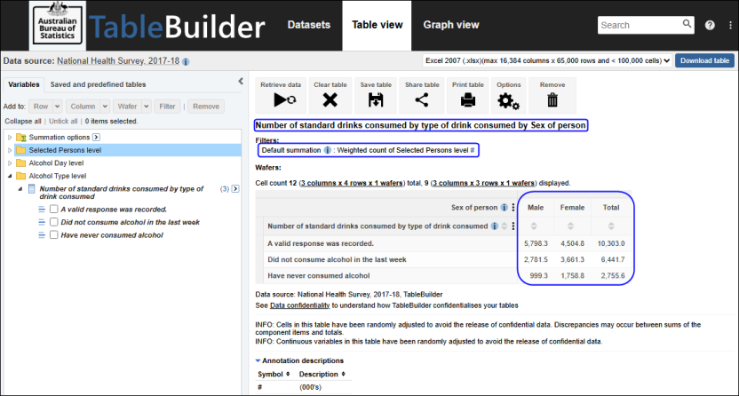
Task: Check 'A valid response was recorded.'
Action: 53,209
